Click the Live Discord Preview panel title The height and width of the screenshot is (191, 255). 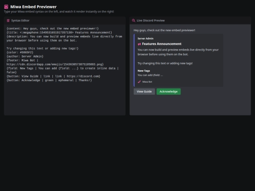[151, 20]
